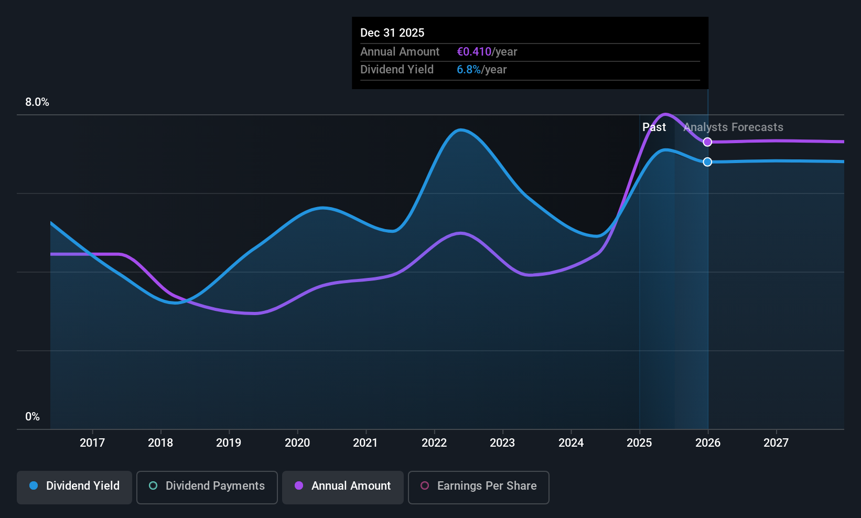Click the 2023 x-axis label
This screenshot has height=518, width=861.
pos(502,443)
